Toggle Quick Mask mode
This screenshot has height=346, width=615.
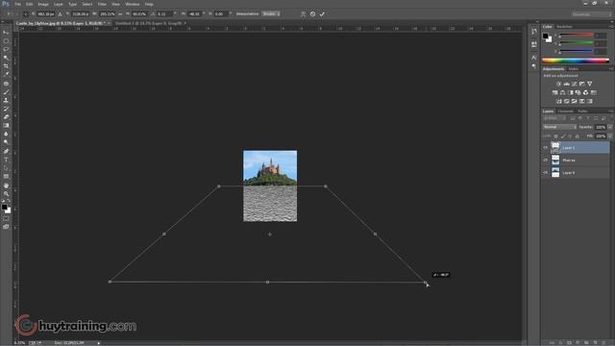point(6,219)
